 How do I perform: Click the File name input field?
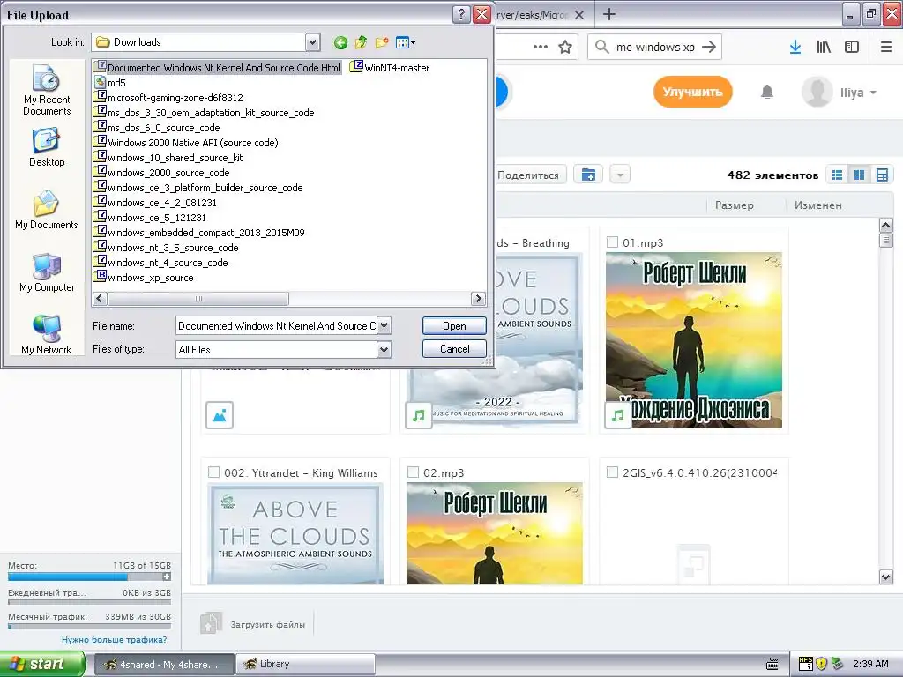point(276,326)
